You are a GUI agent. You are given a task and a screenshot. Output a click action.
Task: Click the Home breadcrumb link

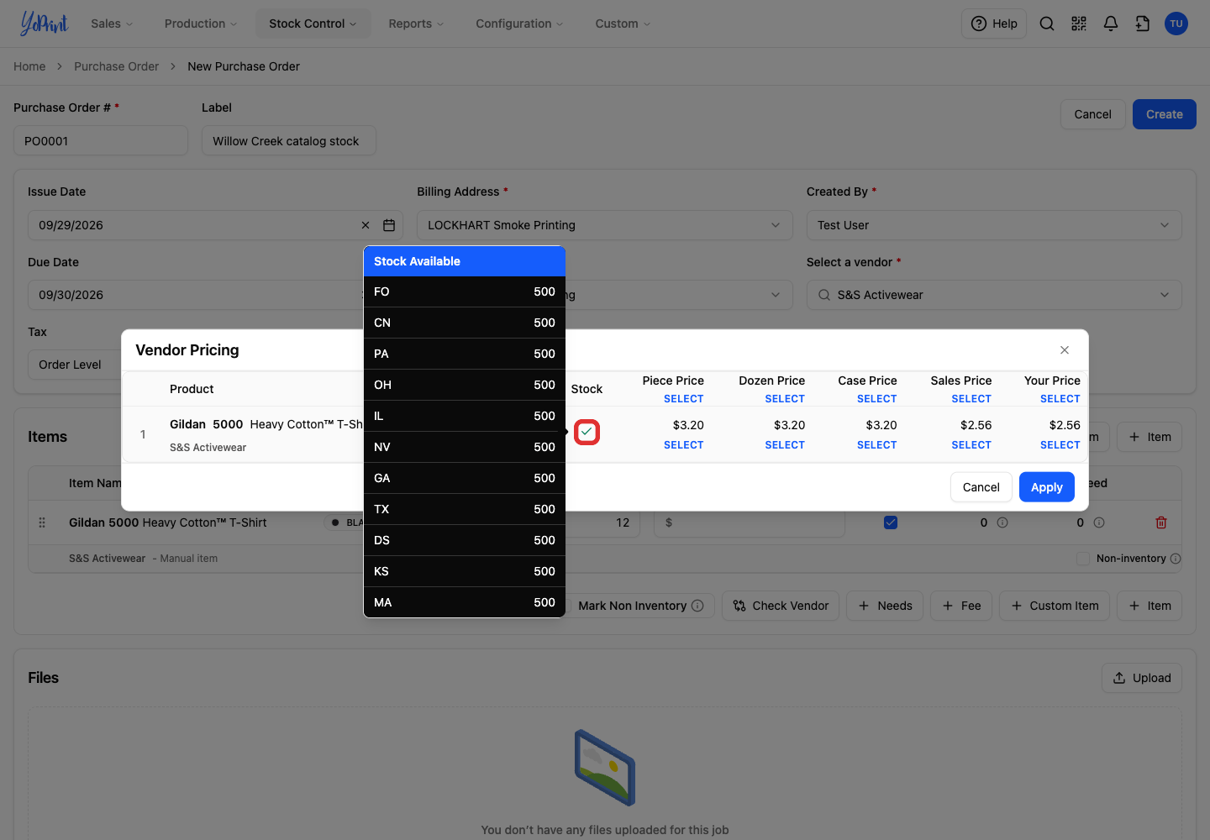coord(29,66)
